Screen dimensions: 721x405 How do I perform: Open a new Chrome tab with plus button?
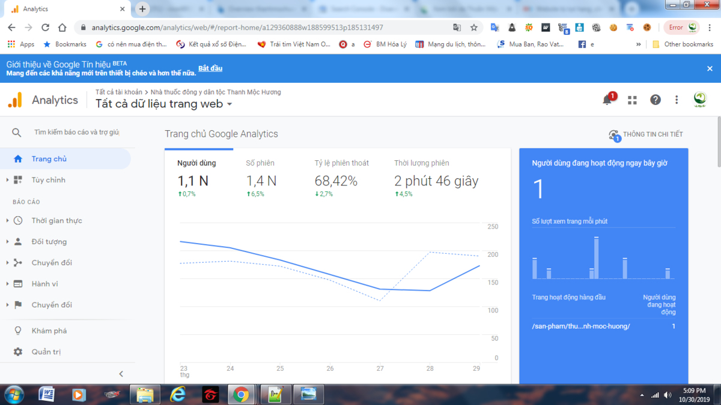(x=142, y=9)
